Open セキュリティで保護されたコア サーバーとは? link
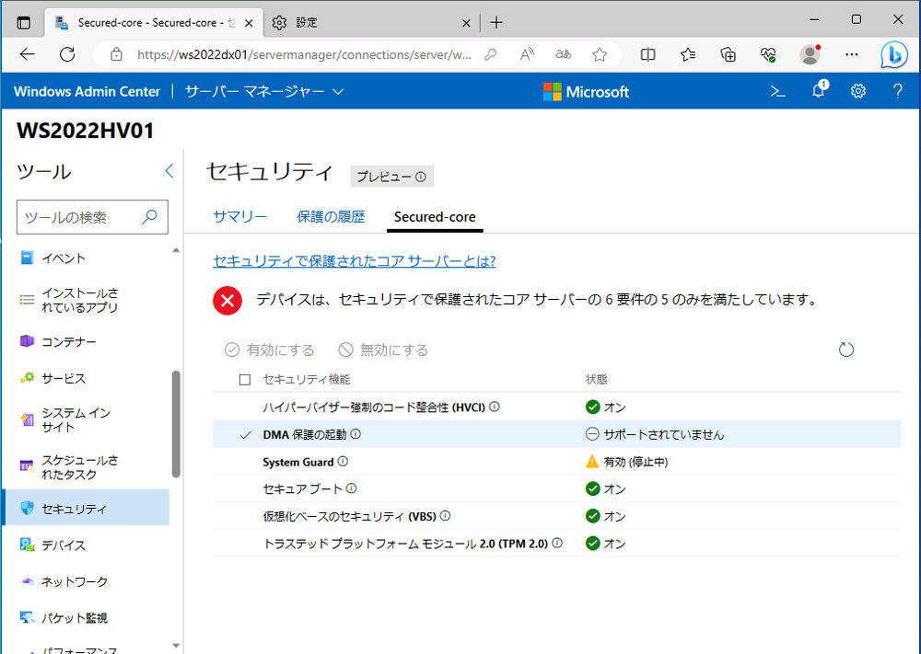 pyautogui.click(x=355, y=261)
